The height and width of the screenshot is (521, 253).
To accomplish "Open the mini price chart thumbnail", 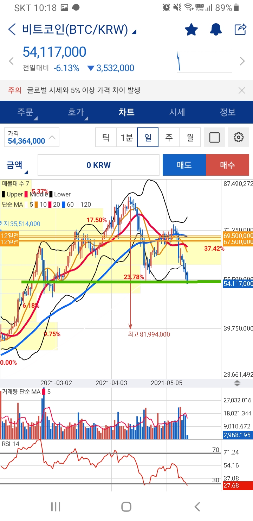I will pos(204,61).
